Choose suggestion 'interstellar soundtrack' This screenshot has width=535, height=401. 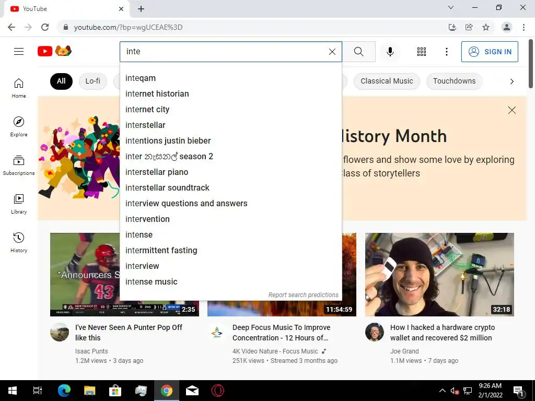click(x=230, y=188)
